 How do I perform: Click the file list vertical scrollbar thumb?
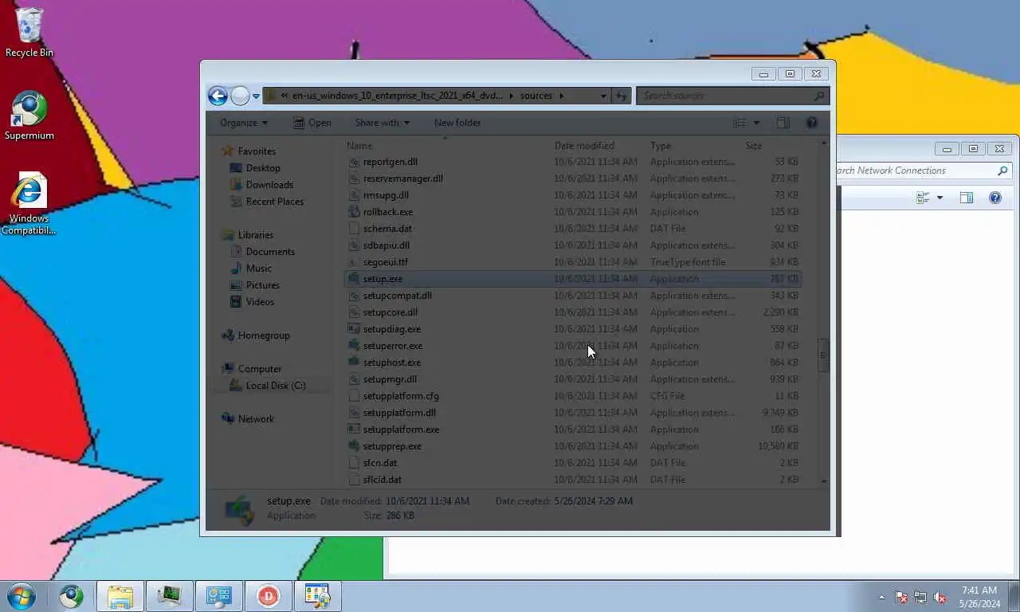(x=824, y=355)
